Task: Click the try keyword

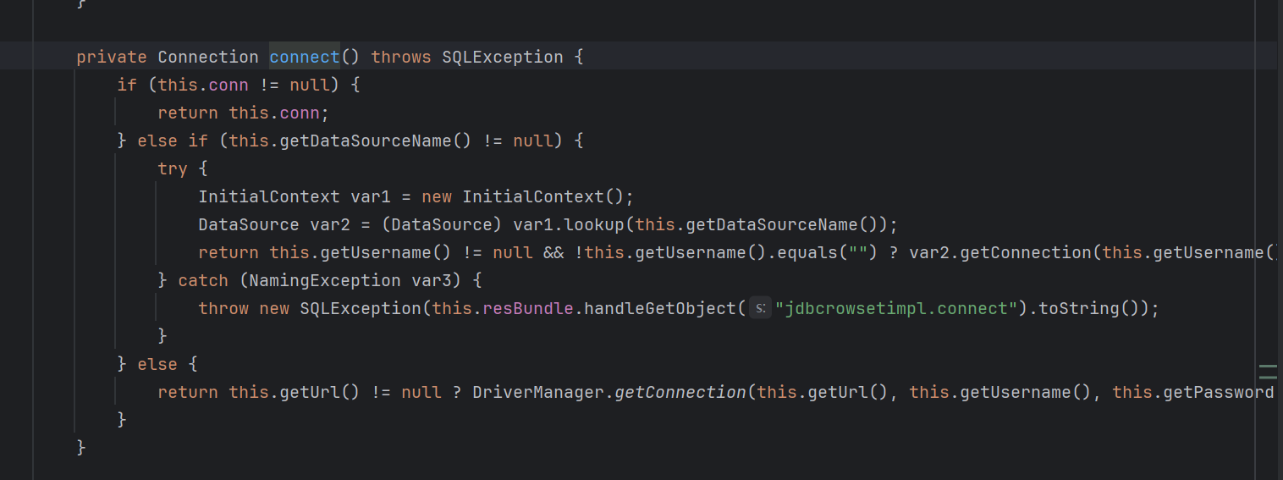Action: click(x=172, y=168)
